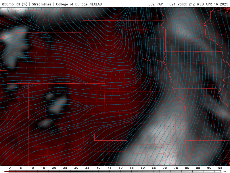Click "Valid: 21Z WED APR 16 2025" text
Screen dimensions: 230x173
(203, 4)
